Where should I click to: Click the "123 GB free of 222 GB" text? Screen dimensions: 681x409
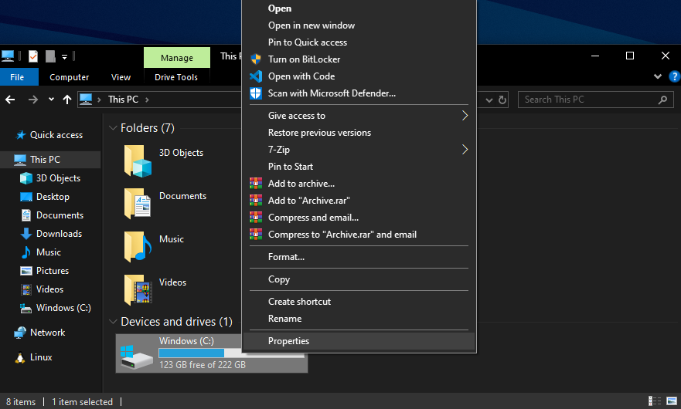click(x=203, y=365)
